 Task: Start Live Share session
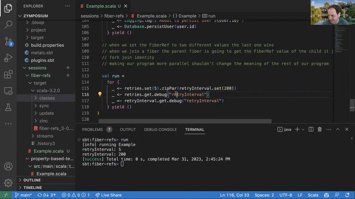click(109, 195)
